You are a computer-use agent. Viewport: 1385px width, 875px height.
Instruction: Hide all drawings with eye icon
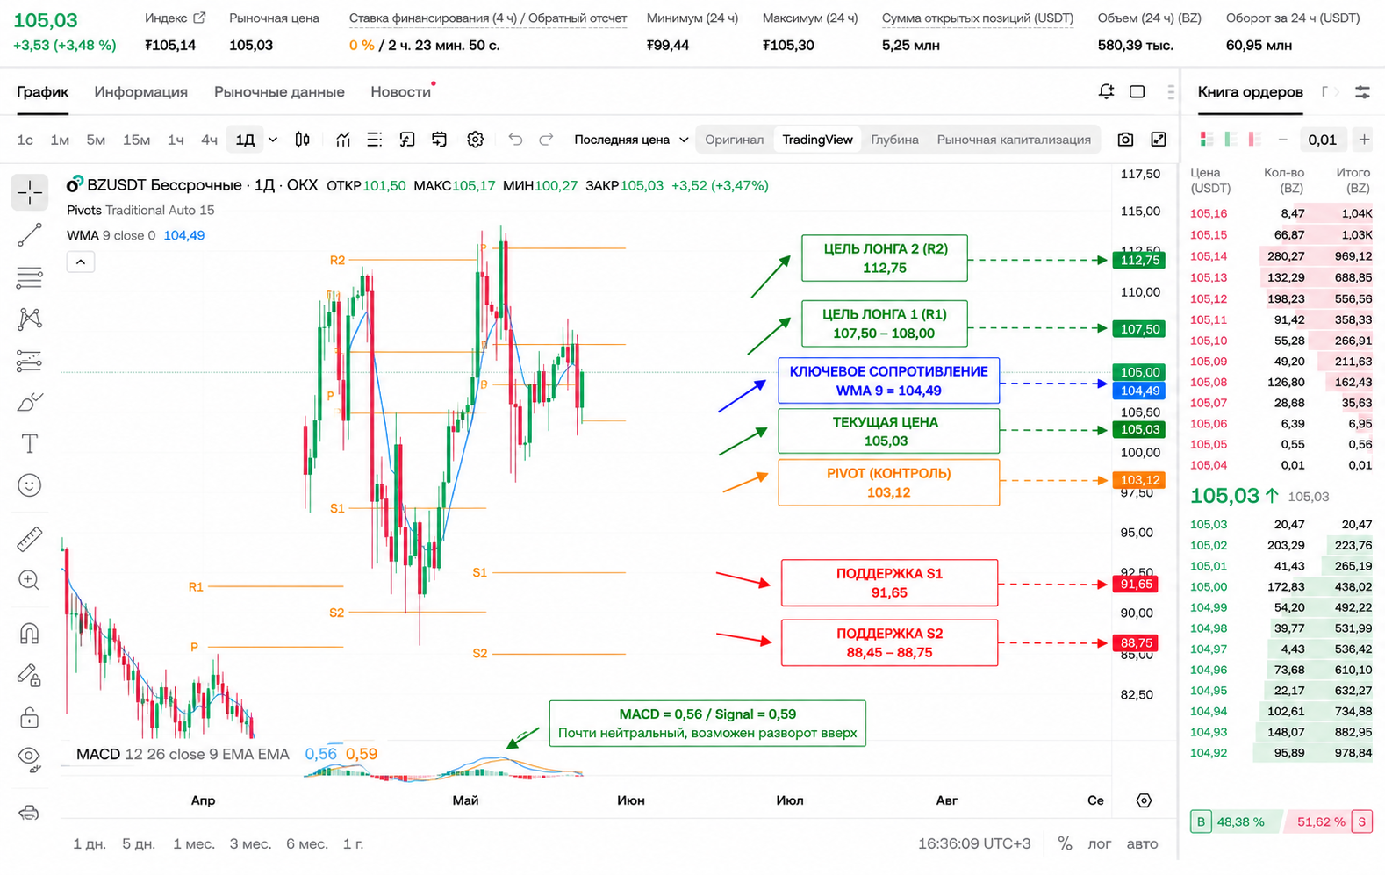[30, 758]
